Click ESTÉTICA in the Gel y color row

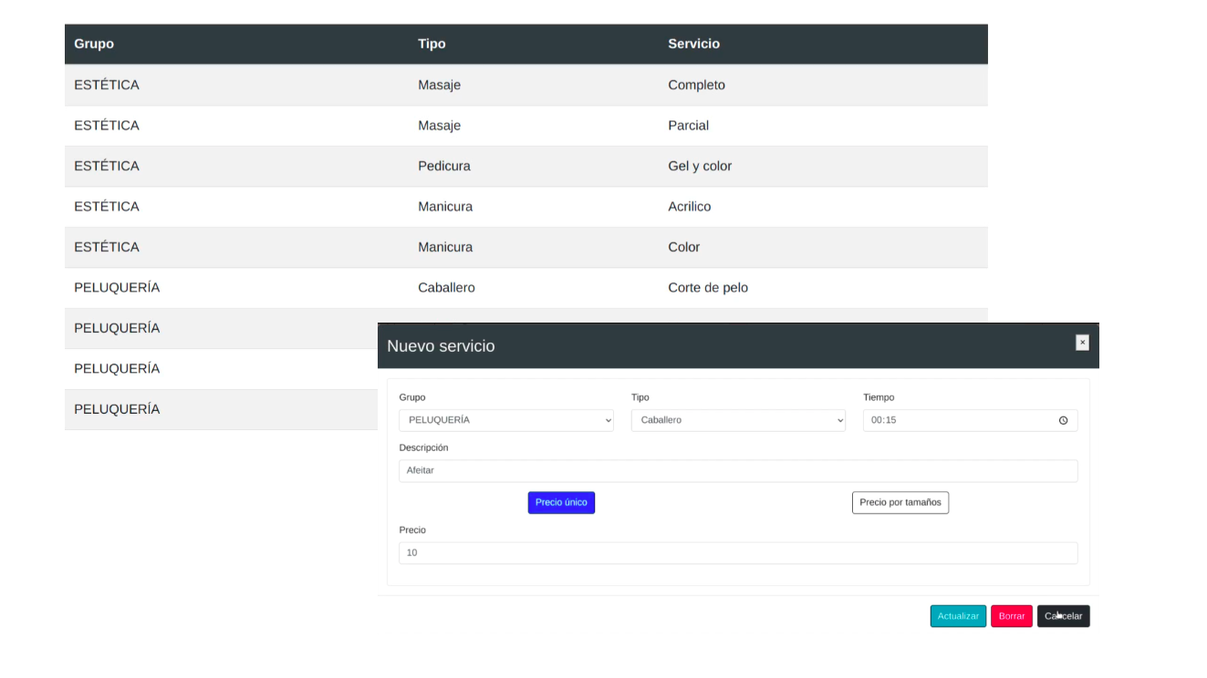tap(107, 166)
